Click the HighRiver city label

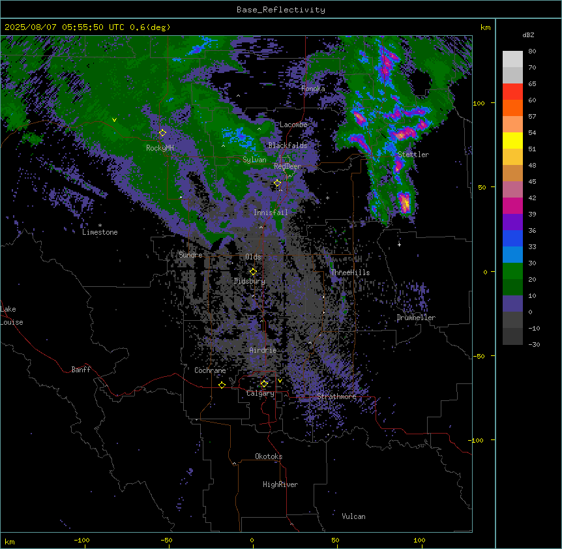tap(280, 484)
